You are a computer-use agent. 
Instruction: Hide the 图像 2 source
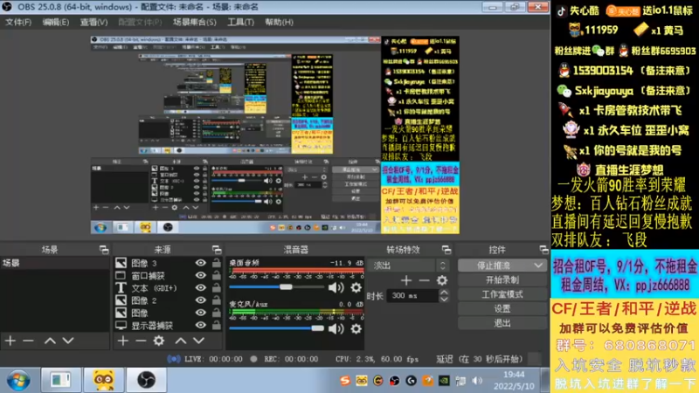point(201,300)
